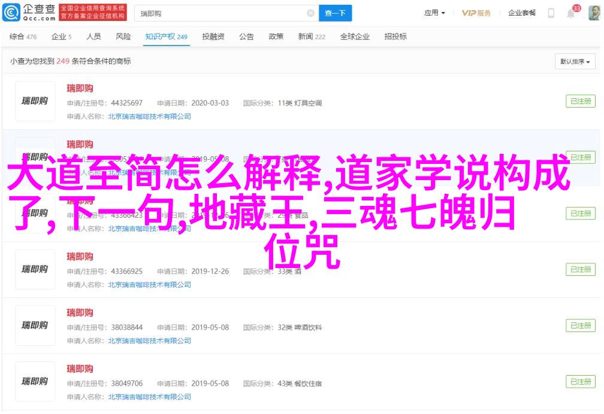Image resolution: width=604 pixels, height=414 pixels.
Task: Click trademark thumbnail for 44325697
Action: pos(35,101)
